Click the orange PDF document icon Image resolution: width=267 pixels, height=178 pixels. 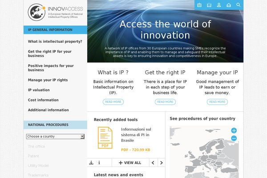(x=105, y=138)
